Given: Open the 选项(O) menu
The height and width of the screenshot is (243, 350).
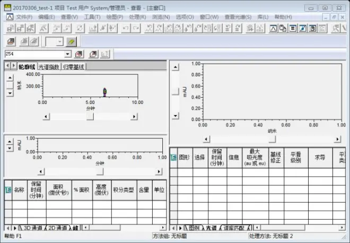Looking at the screenshot, I should (x=185, y=17).
